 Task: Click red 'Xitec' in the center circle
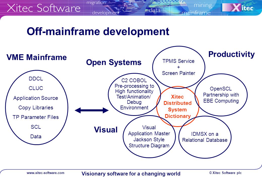[177, 97]
